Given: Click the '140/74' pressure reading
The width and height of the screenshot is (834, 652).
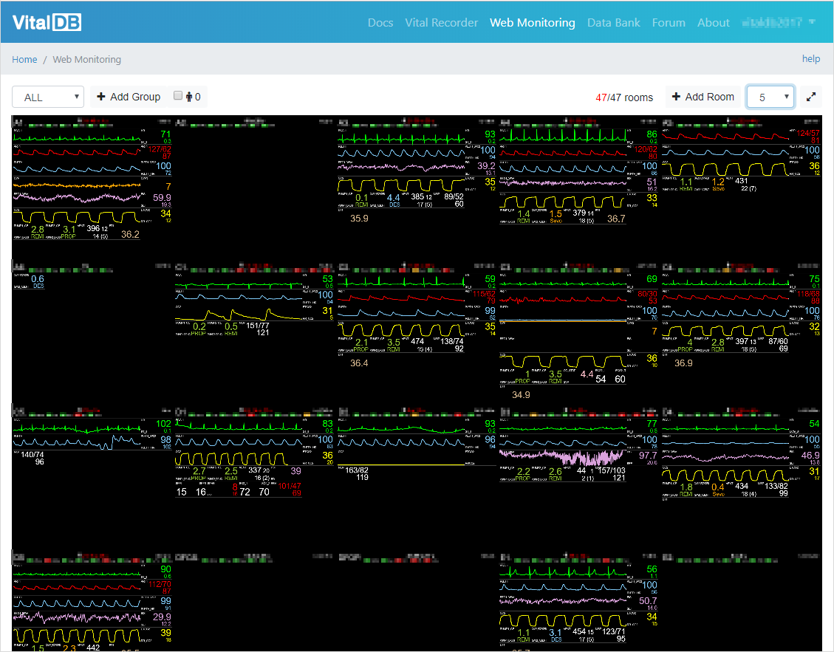Looking at the screenshot, I should point(33,455).
